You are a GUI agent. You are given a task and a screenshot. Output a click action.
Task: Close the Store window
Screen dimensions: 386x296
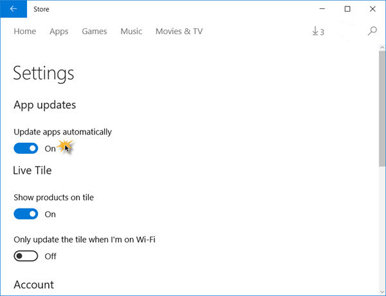tap(372, 9)
